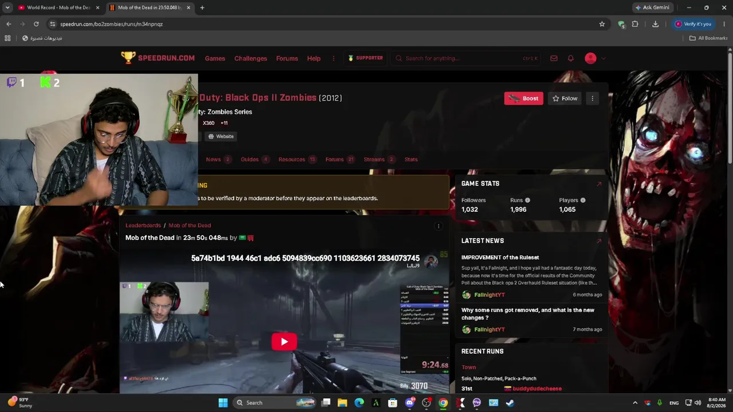Bookmark this page with the star icon
The width and height of the screenshot is (733, 412).
[602, 24]
